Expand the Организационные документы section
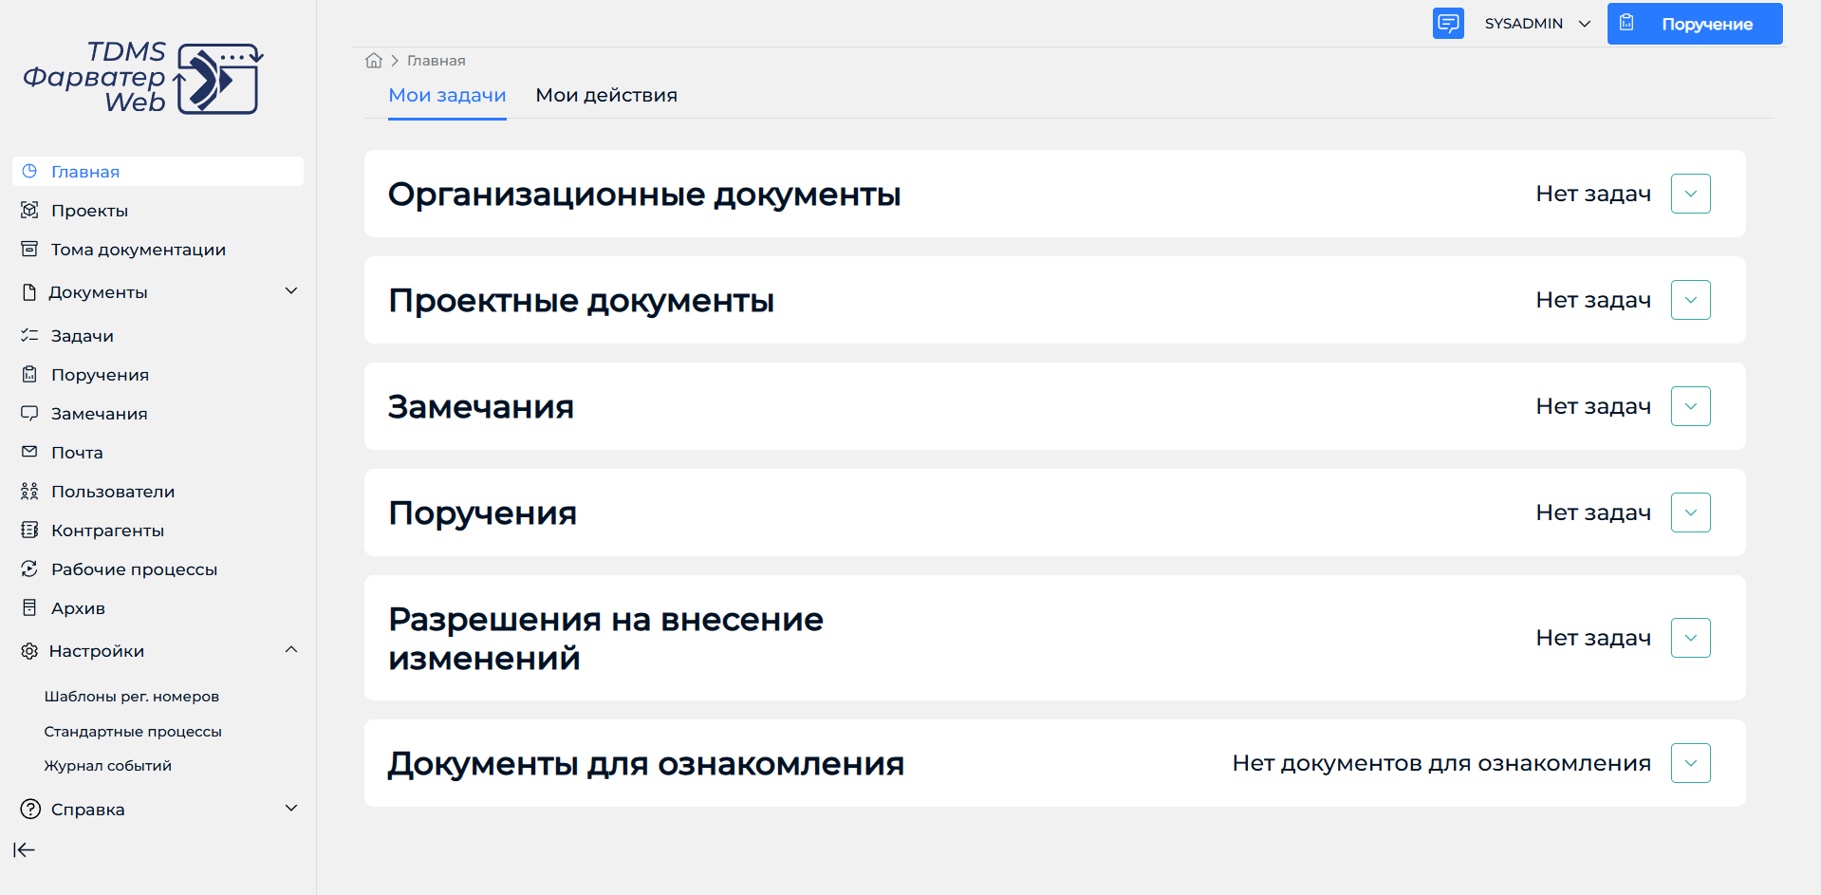 click(x=1690, y=194)
